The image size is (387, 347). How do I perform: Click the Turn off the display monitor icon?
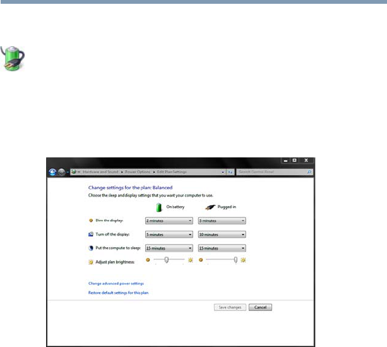tap(91, 234)
